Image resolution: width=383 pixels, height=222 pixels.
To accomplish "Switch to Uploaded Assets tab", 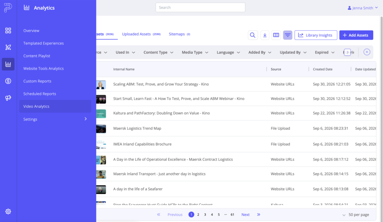I will [x=141, y=34].
